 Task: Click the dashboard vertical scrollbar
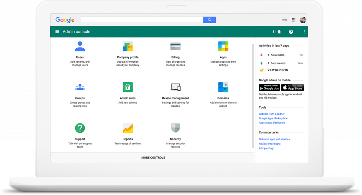252,96
